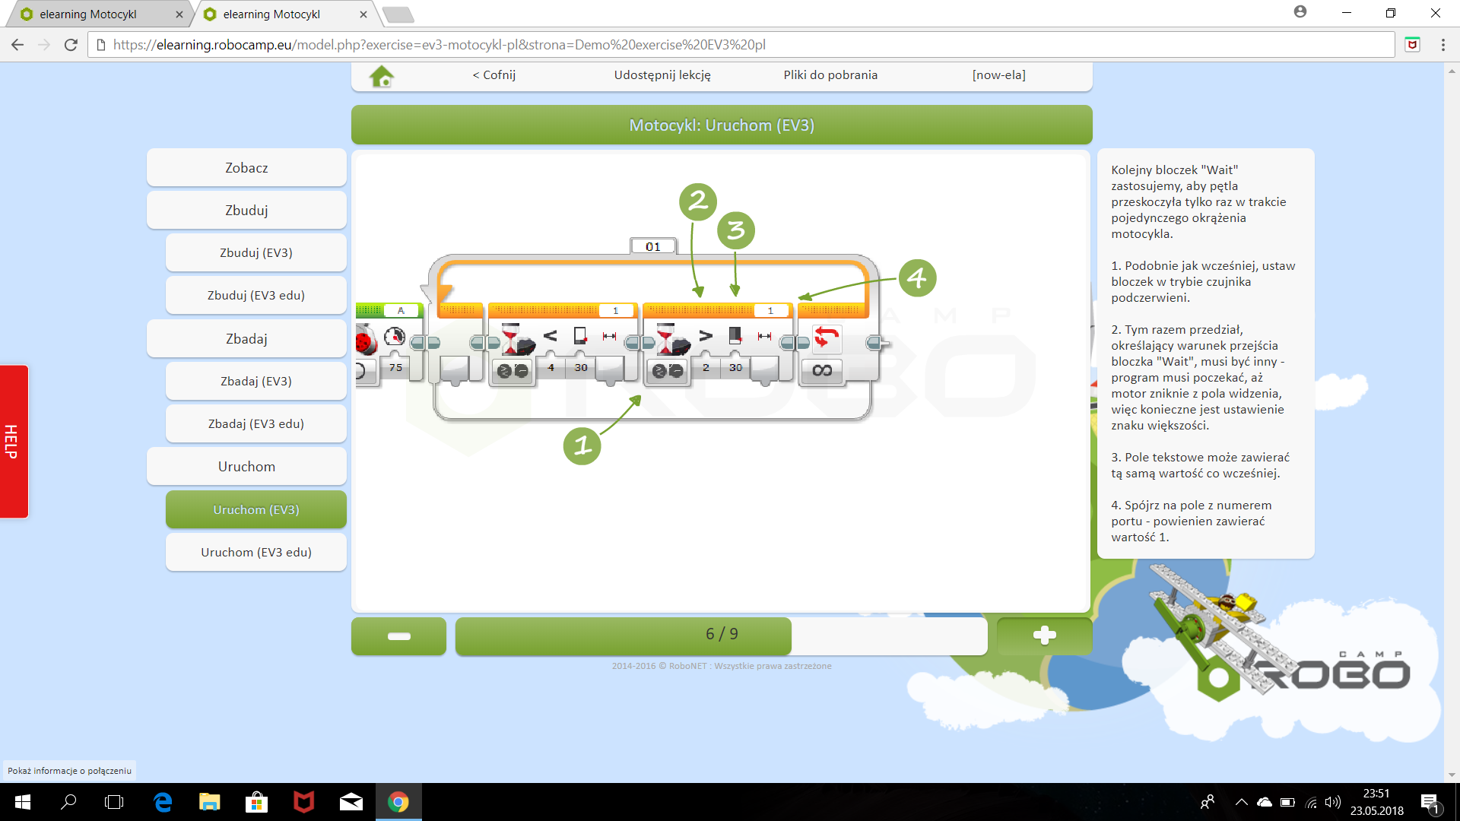The height and width of the screenshot is (821, 1460).
Task: Click the Motocykl: Uruchom (EV3) title header
Action: click(x=721, y=125)
